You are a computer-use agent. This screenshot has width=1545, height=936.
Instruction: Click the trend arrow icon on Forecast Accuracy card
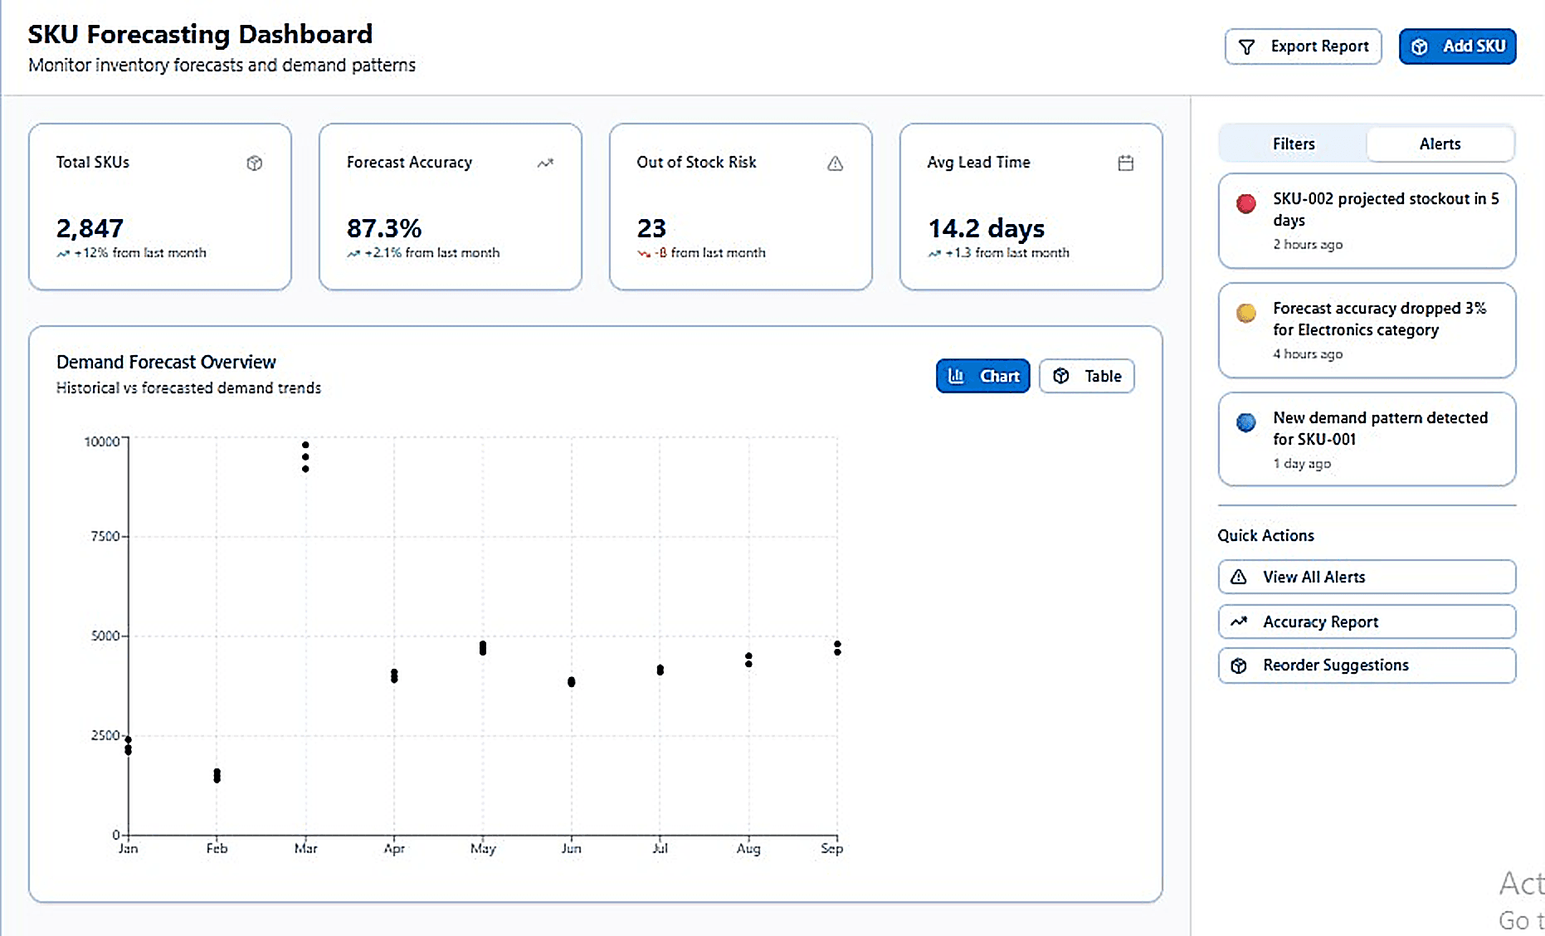[x=545, y=163]
